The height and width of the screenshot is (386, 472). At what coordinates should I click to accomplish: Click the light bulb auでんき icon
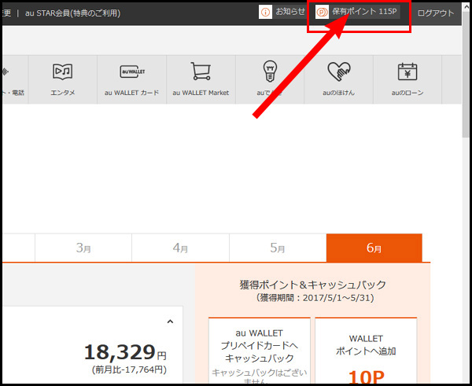tap(270, 71)
